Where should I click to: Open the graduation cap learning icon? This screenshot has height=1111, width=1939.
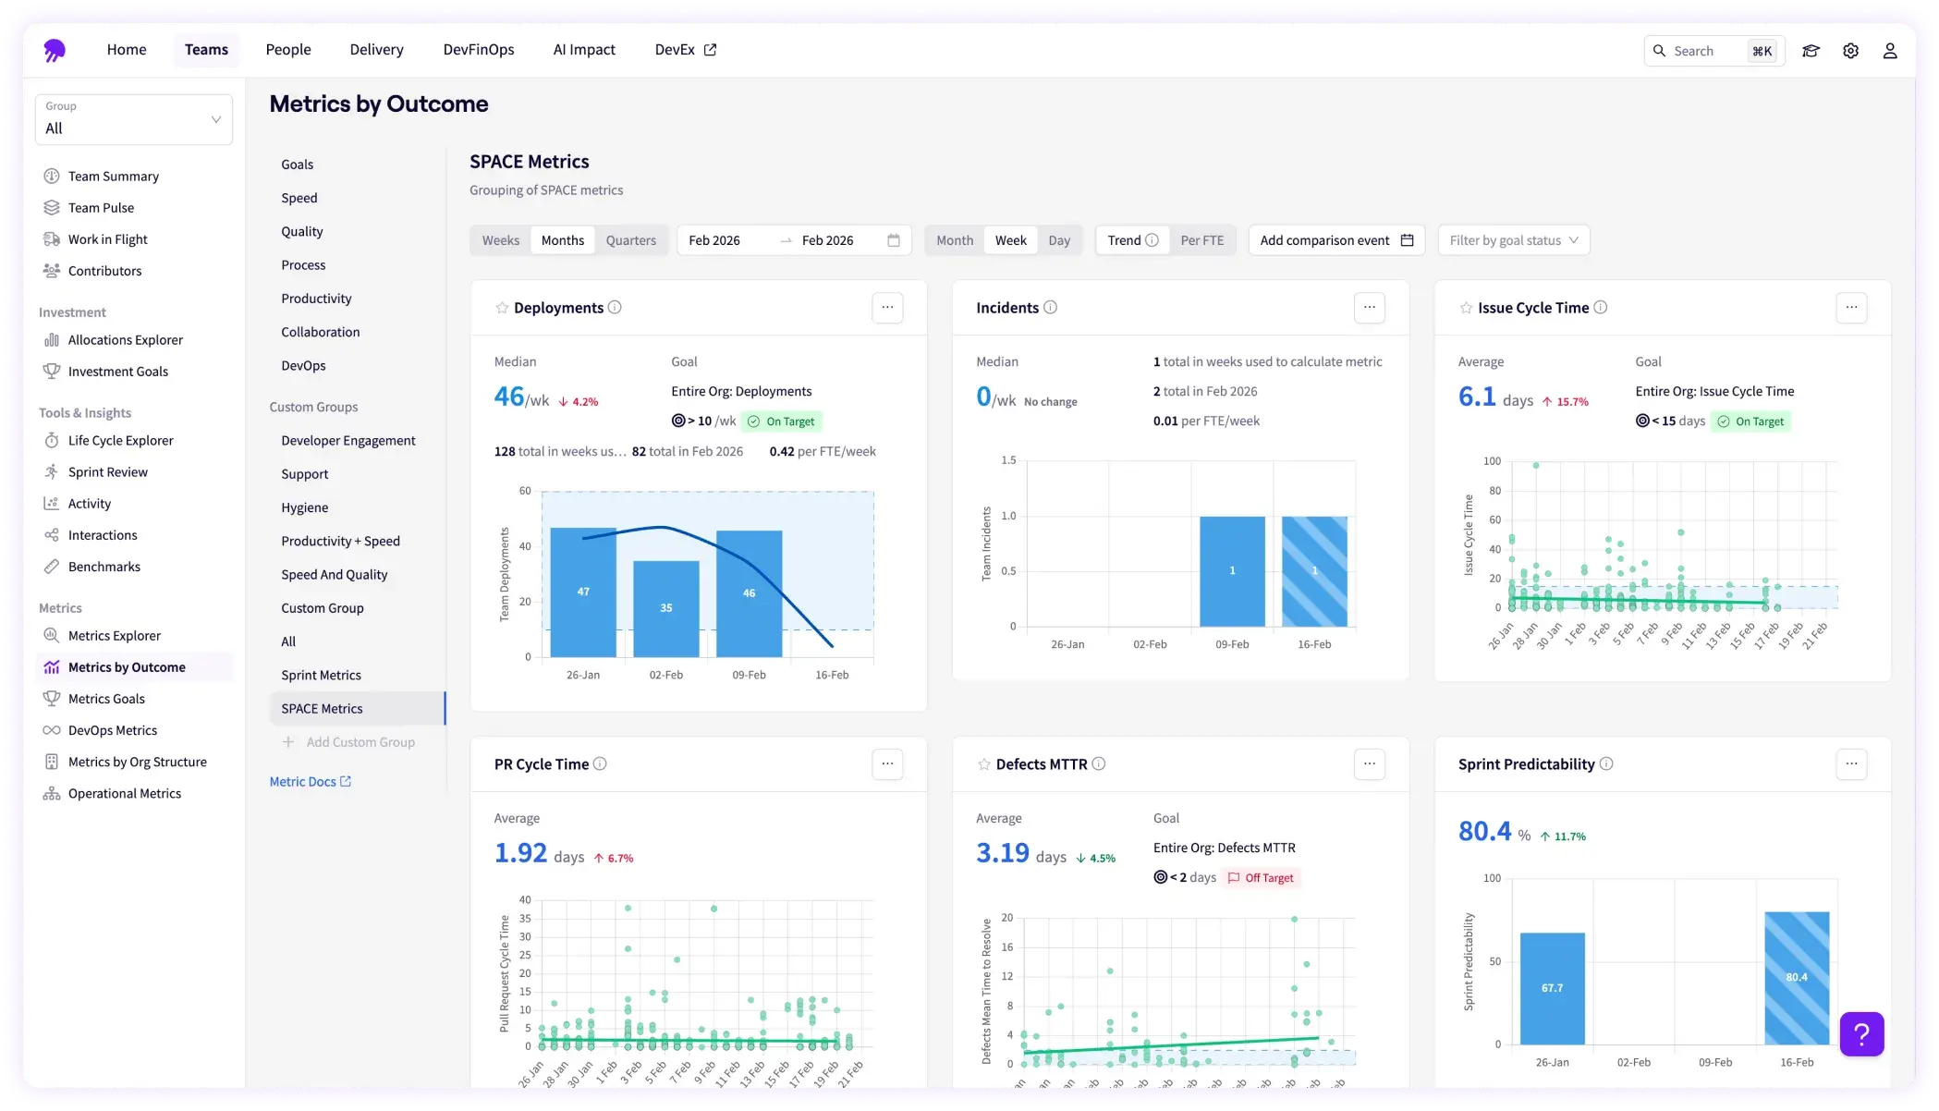pos(1811,51)
